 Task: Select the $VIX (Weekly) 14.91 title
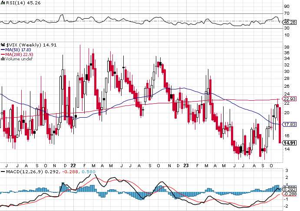31,45
